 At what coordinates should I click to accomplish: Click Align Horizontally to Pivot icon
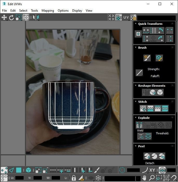(146, 31)
